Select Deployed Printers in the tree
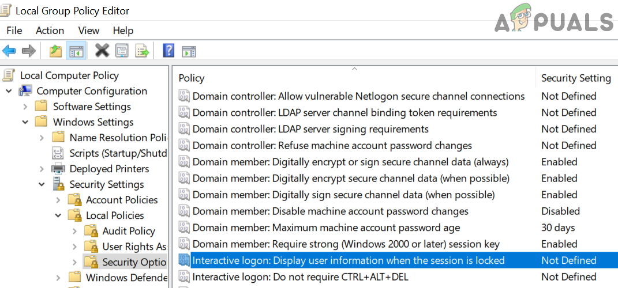Viewport: 618px width, 288px height. point(109,169)
